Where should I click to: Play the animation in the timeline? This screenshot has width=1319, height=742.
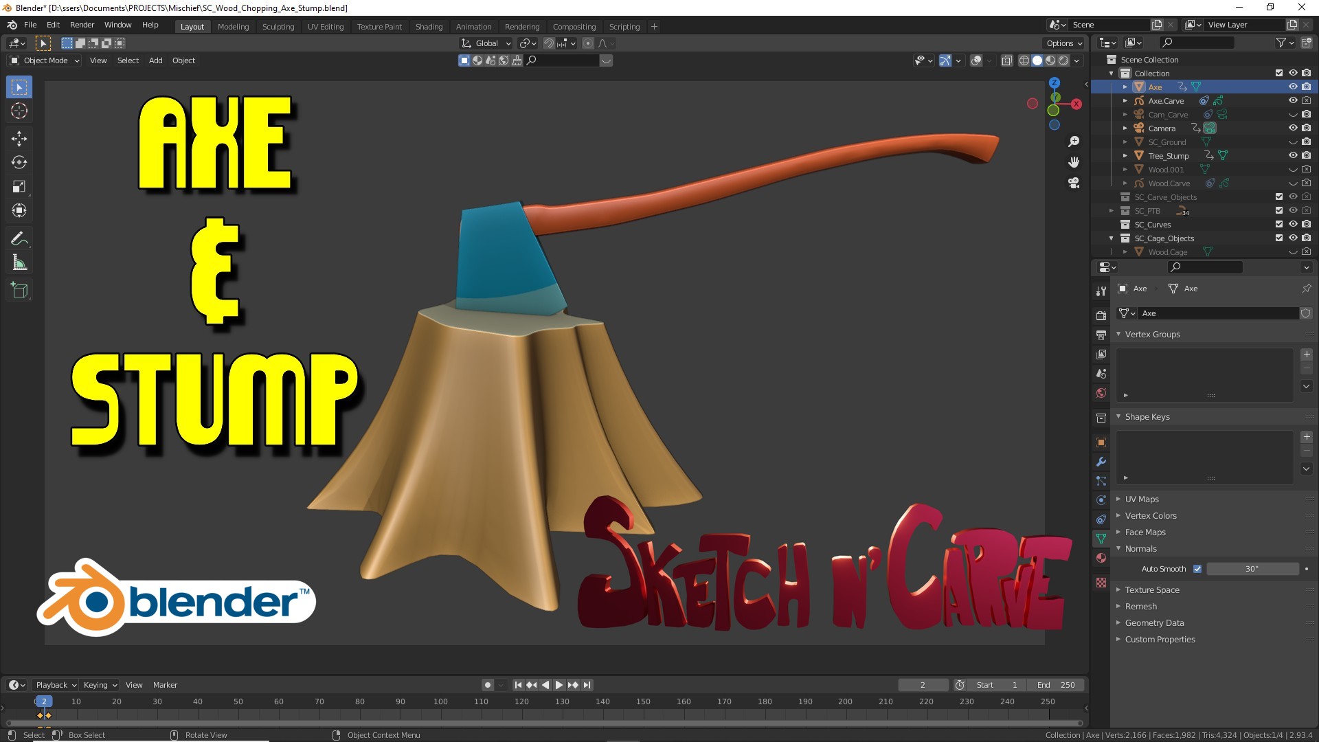tap(559, 685)
